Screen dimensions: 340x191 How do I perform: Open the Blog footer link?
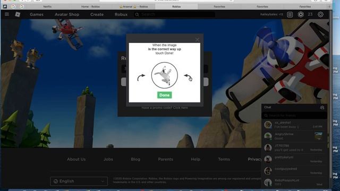point(135,159)
